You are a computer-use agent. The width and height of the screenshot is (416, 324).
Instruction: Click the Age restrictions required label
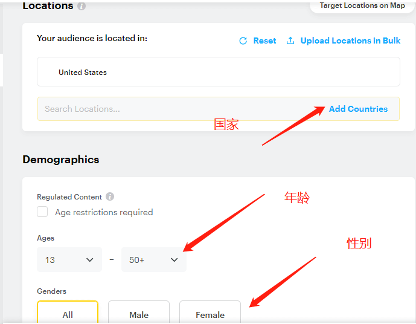[x=104, y=212]
